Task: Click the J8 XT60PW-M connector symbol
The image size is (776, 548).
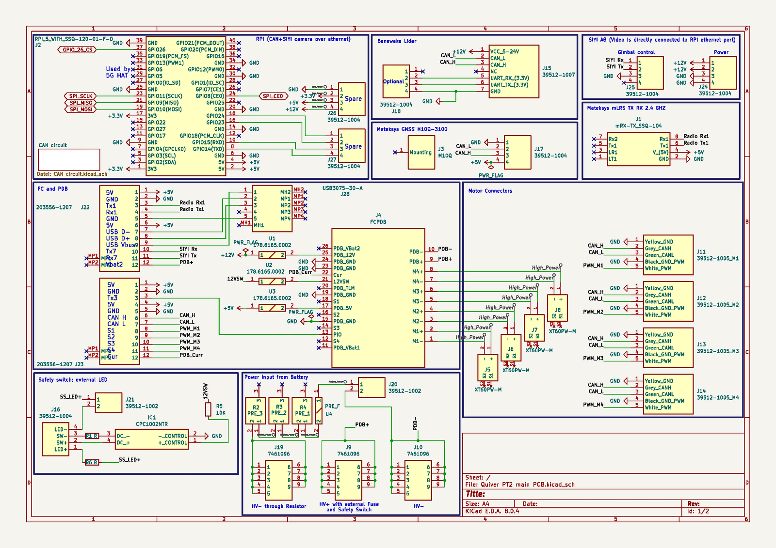Action: coord(557,308)
